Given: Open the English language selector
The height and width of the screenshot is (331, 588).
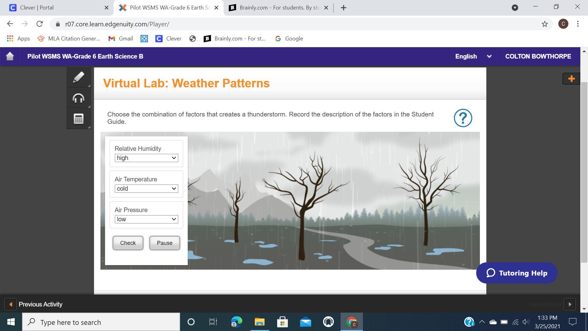Looking at the screenshot, I should click(x=473, y=56).
